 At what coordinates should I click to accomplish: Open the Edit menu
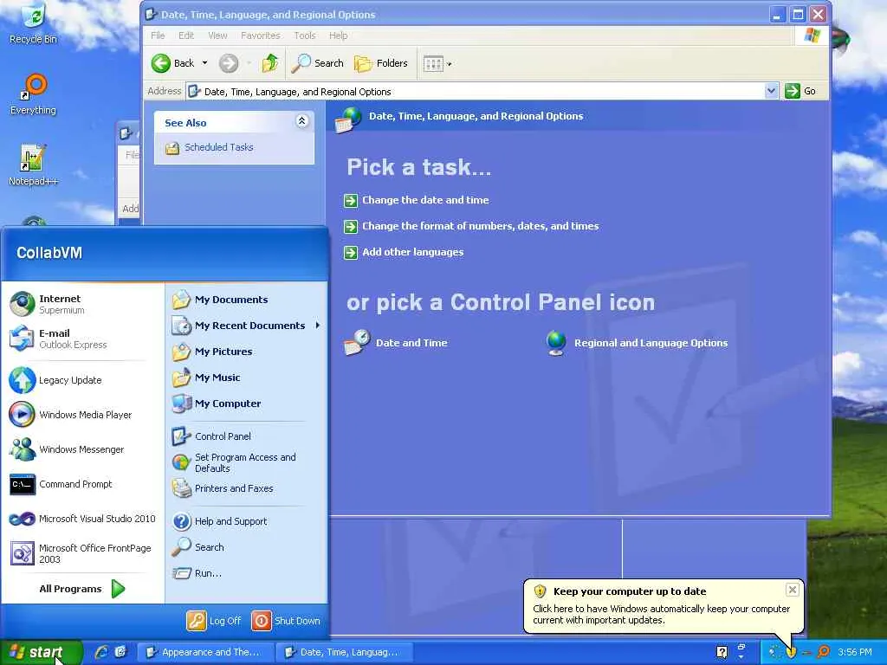tap(186, 36)
